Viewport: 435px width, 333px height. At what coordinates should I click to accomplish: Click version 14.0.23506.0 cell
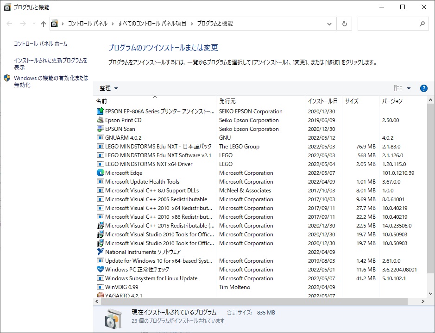point(397,226)
